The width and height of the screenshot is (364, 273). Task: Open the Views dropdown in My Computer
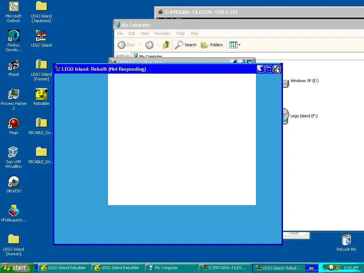pos(235,45)
